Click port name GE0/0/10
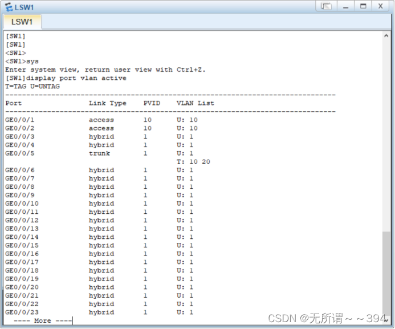This screenshot has width=395, height=329. [22, 204]
